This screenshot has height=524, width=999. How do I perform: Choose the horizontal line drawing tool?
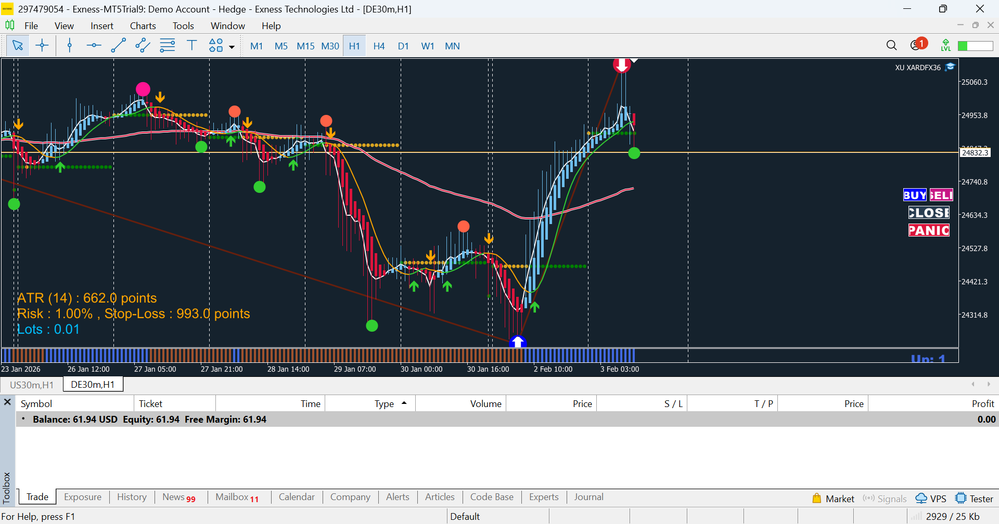[x=94, y=46]
